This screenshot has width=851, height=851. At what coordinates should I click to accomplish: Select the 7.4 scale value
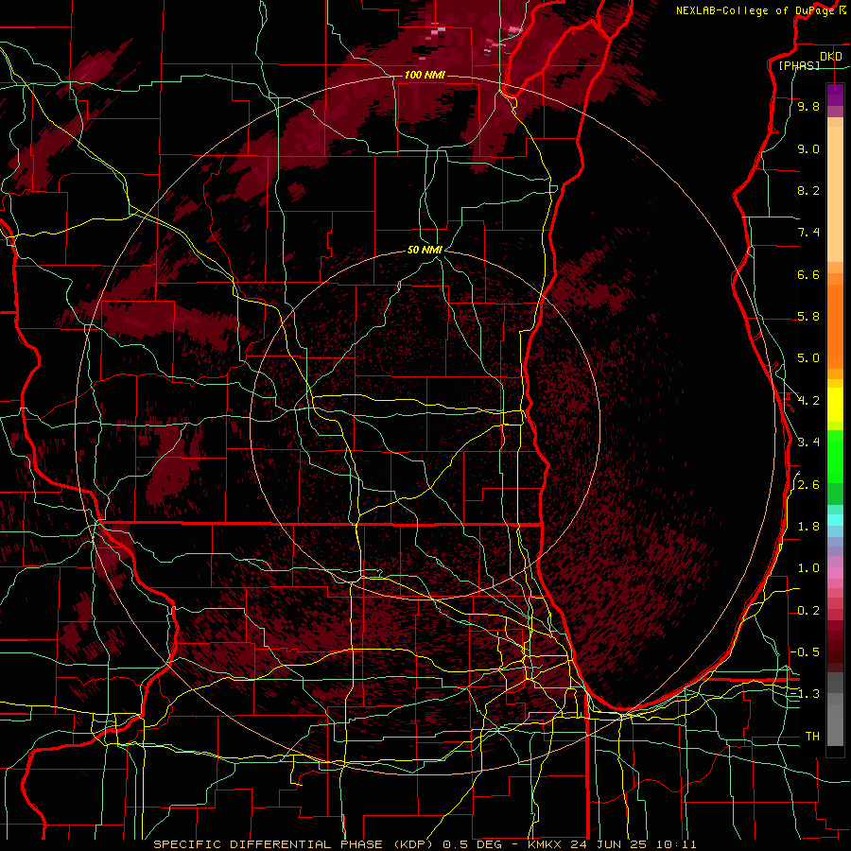pyautogui.click(x=808, y=233)
